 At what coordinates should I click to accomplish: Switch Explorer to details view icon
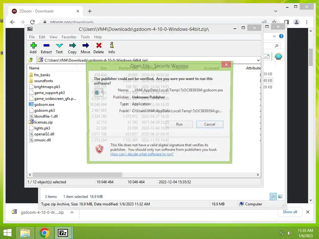tap(273, 196)
